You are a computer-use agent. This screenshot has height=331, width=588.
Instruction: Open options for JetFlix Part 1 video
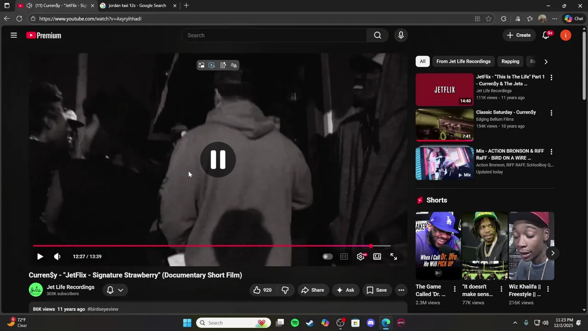551,77
